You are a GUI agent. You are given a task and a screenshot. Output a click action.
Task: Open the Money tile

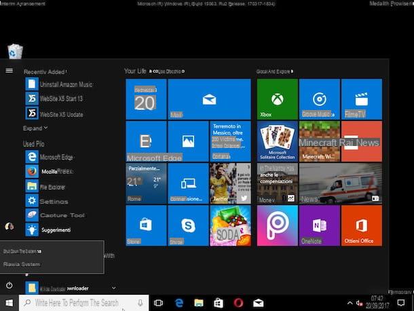(277, 183)
